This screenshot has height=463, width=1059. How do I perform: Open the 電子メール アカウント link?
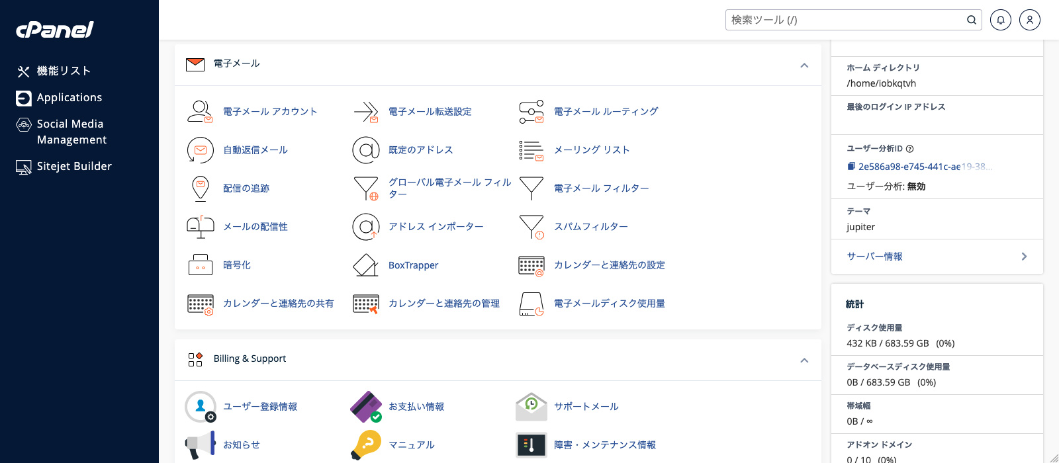270,112
